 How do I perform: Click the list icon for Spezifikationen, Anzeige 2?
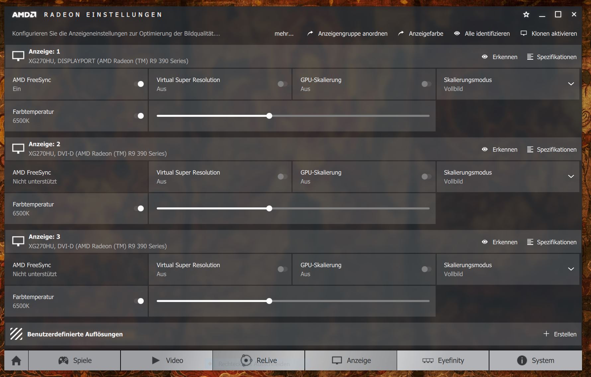click(530, 149)
